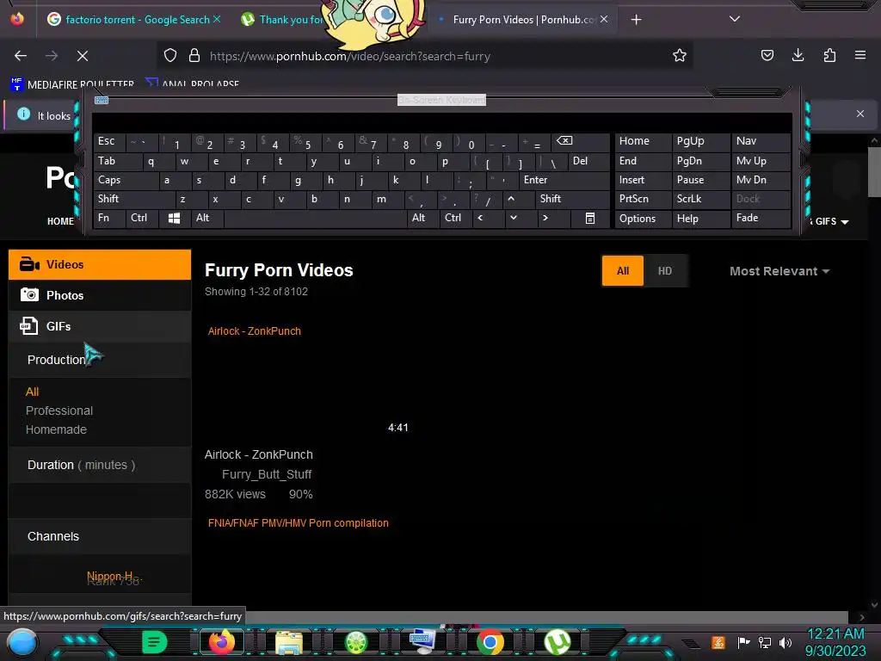Tap the Windows logo key on the on-screen keyboard
881x661 pixels.
pos(174,218)
